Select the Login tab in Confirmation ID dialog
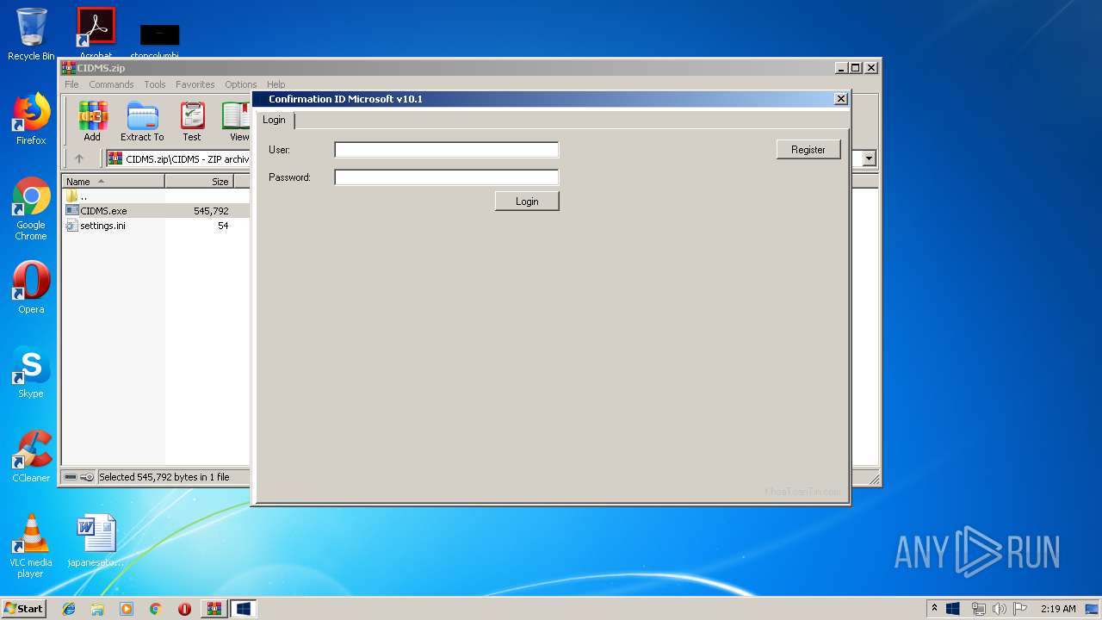1102x620 pixels. click(x=274, y=120)
